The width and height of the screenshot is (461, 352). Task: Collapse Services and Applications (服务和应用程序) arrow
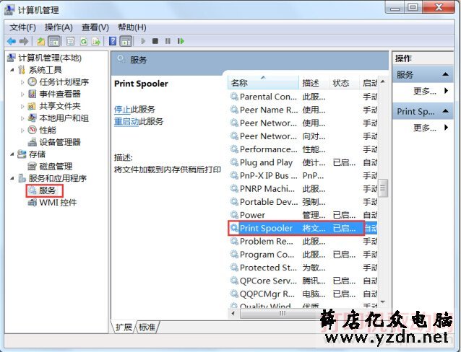point(12,178)
